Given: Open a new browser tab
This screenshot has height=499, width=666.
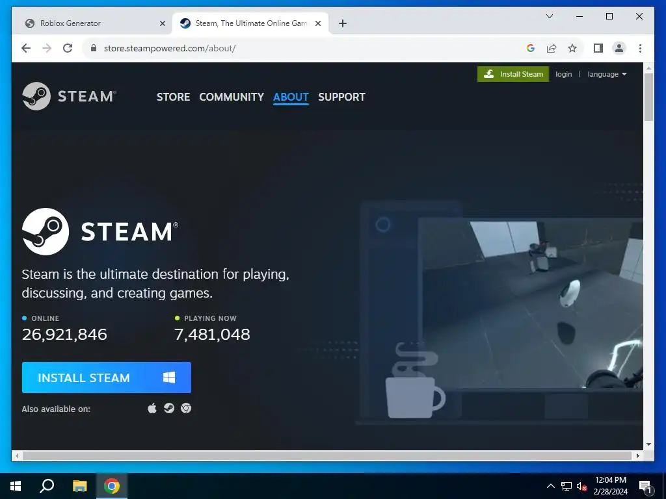Looking at the screenshot, I should (343, 23).
